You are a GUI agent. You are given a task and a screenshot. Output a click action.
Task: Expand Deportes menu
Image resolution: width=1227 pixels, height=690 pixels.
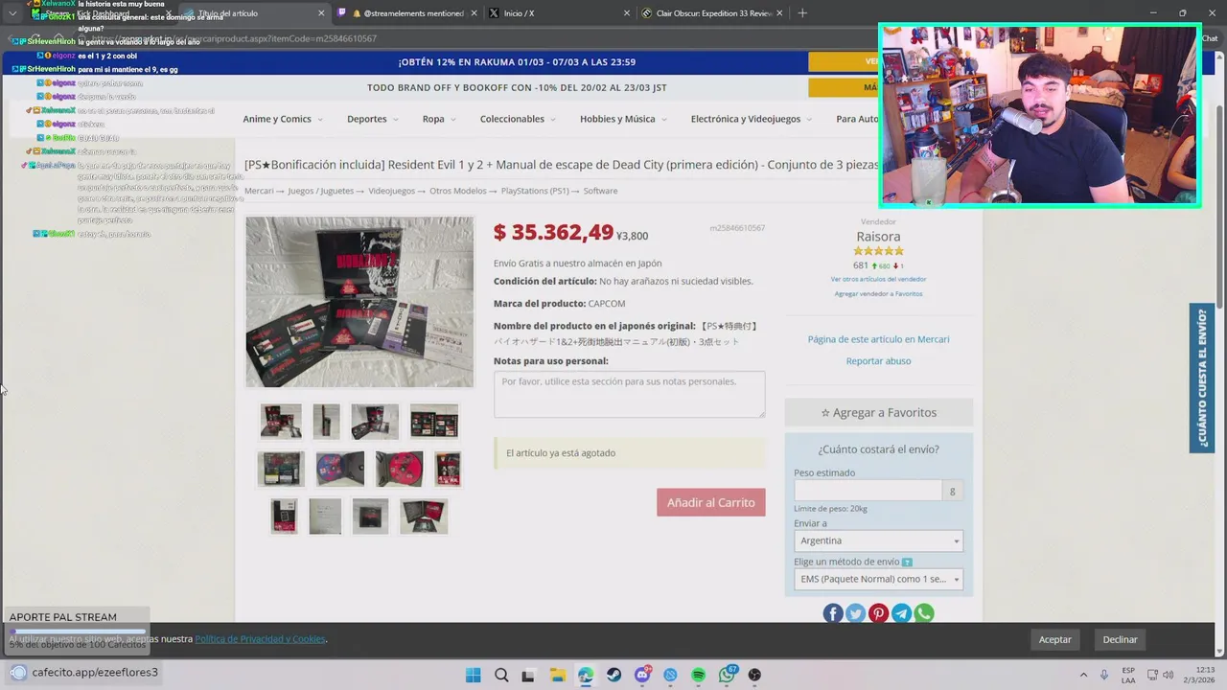(x=373, y=119)
